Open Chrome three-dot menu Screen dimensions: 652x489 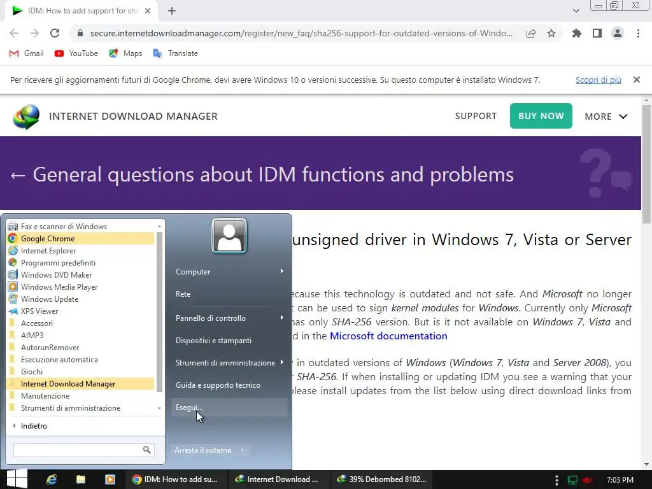638,33
